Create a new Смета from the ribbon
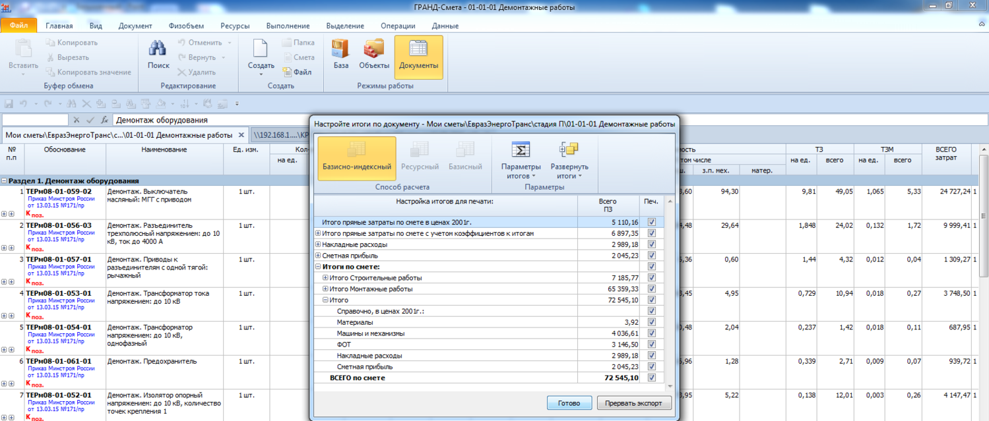989x421 pixels. [x=298, y=57]
